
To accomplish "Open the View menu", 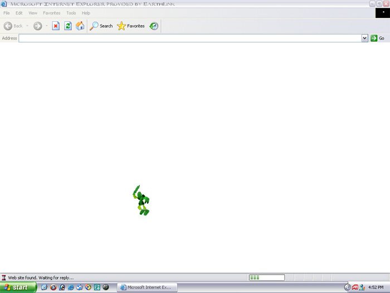I will tap(33, 13).
